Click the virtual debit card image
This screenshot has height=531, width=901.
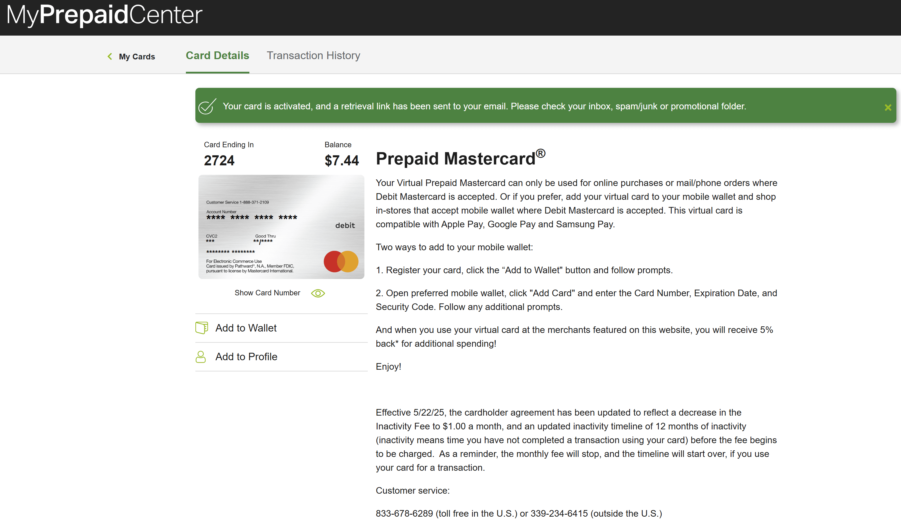281,227
